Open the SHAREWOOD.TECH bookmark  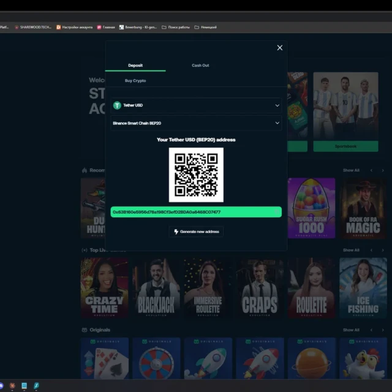[33, 27]
